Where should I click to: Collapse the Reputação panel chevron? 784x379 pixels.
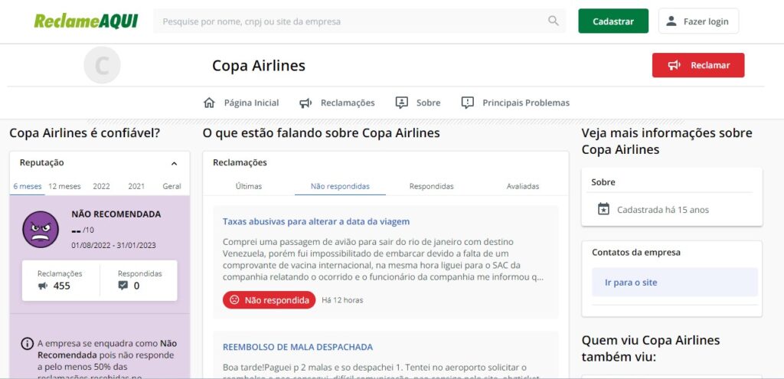point(174,163)
